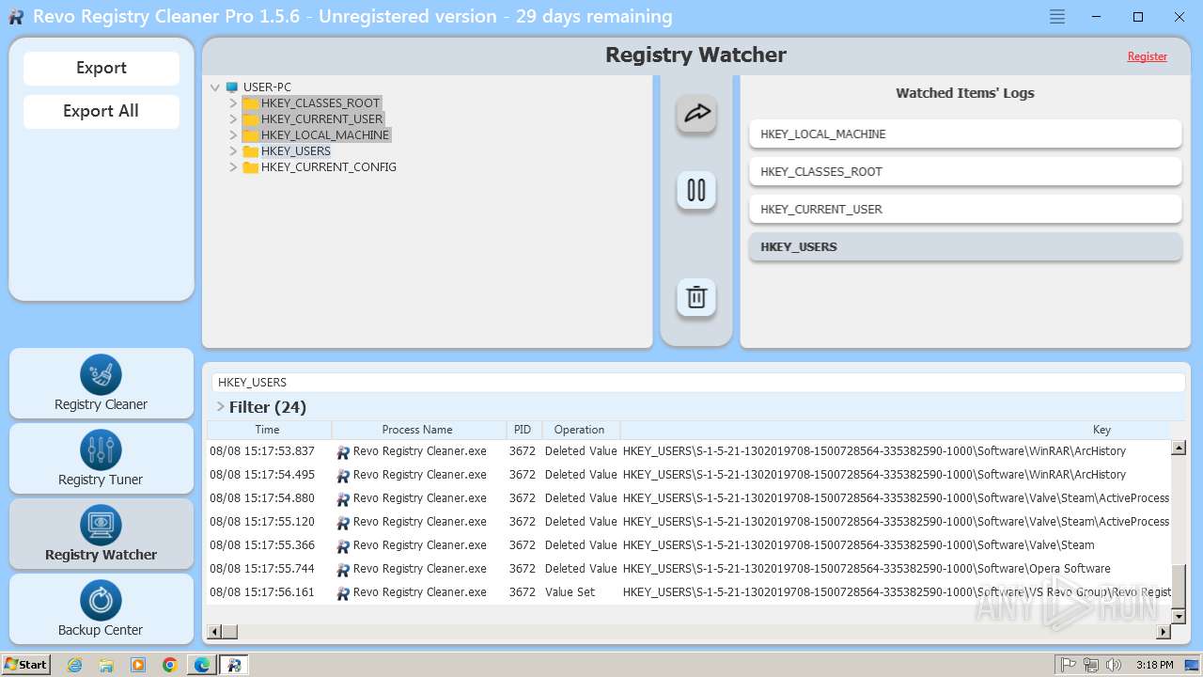
Task: Select the 15:17:55.366 log row
Action: [689, 545]
